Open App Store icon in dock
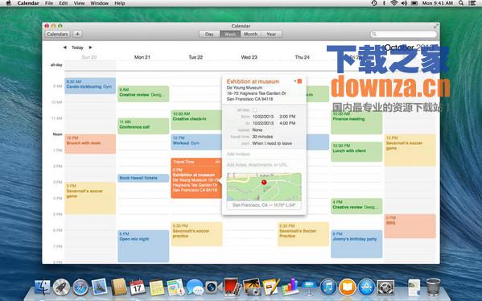 (x=366, y=287)
